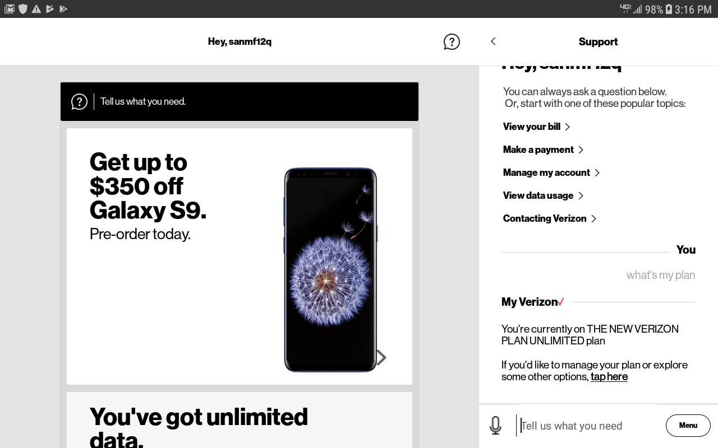Go back using the Support back arrow

click(493, 41)
